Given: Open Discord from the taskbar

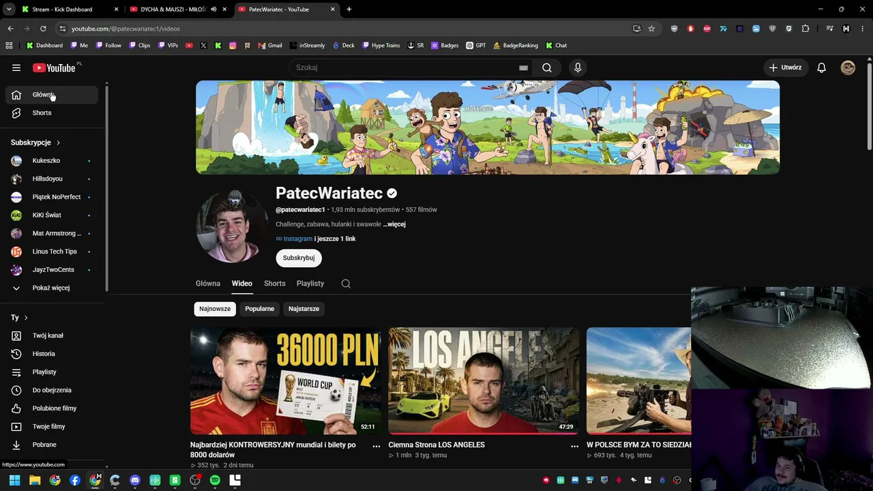Looking at the screenshot, I should [135, 480].
